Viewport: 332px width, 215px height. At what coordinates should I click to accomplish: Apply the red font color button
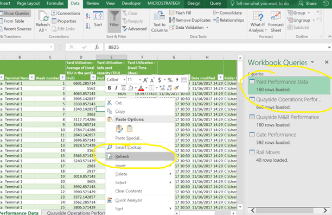coord(141,88)
